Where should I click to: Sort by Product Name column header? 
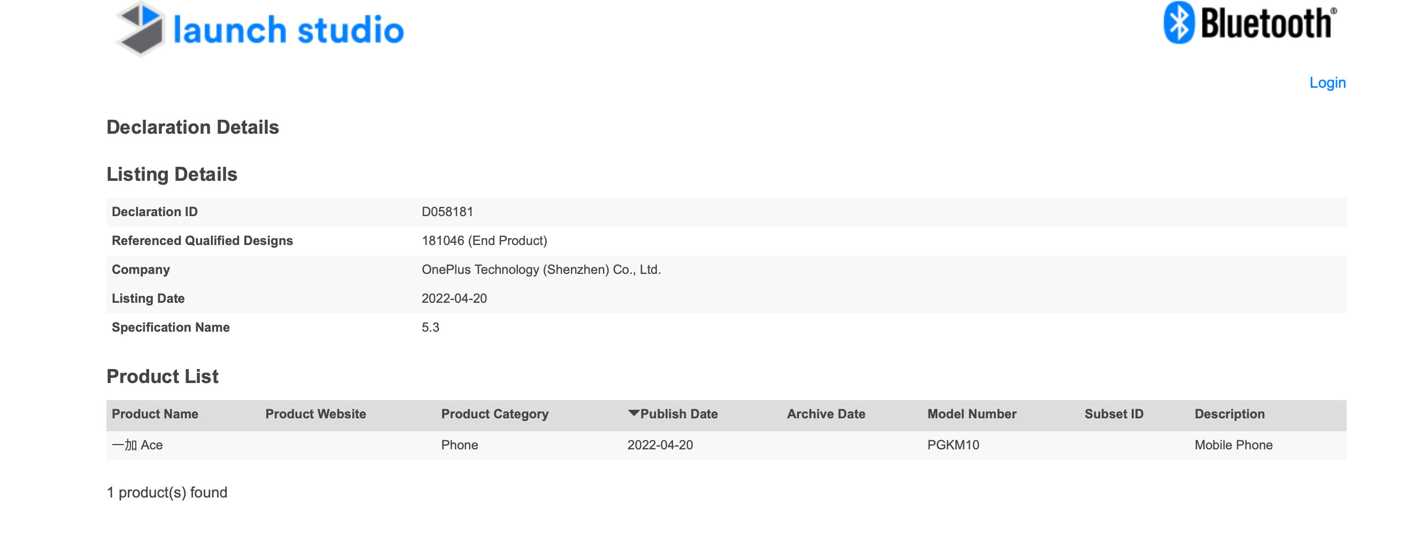(155, 414)
